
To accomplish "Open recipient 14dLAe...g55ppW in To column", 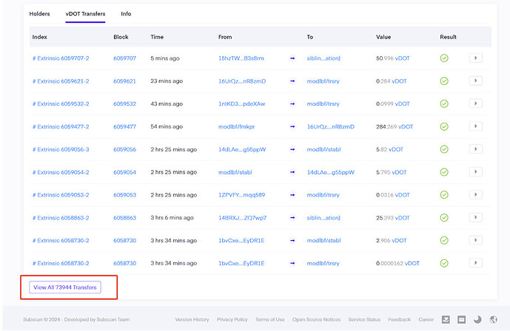I will (331, 172).
